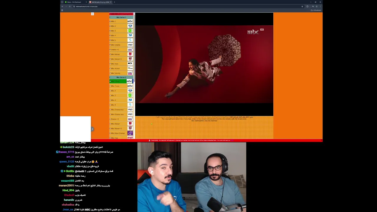Image resolution: width=377 pixels, height=212 pixels.
Task: Click chat username maram2001
Action: pyautogui.click(x=66, y=185)
